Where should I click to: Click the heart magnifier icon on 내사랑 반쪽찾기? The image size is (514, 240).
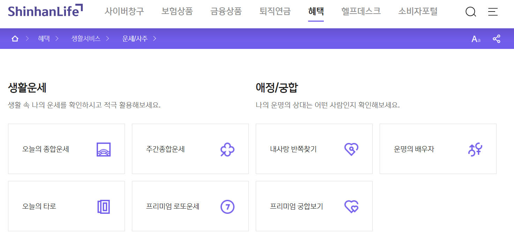(x=351, y=149)
